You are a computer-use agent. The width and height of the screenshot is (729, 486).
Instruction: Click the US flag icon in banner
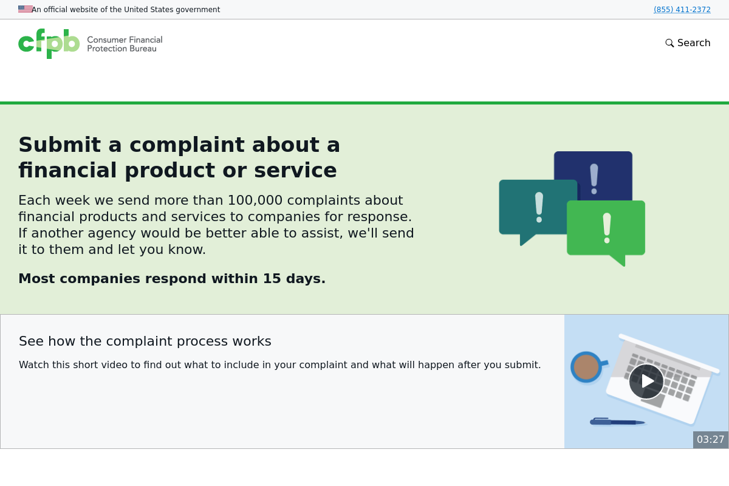pos(25,9)
